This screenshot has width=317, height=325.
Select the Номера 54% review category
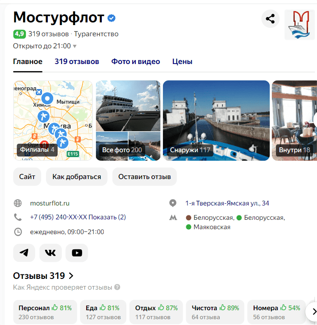pyautogui.click(x=276, y=312)
